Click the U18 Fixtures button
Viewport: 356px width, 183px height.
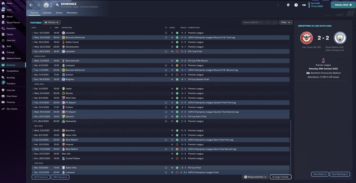[x=60, y=177]
